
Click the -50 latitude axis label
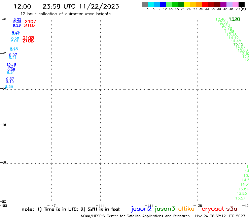[3, 202]
